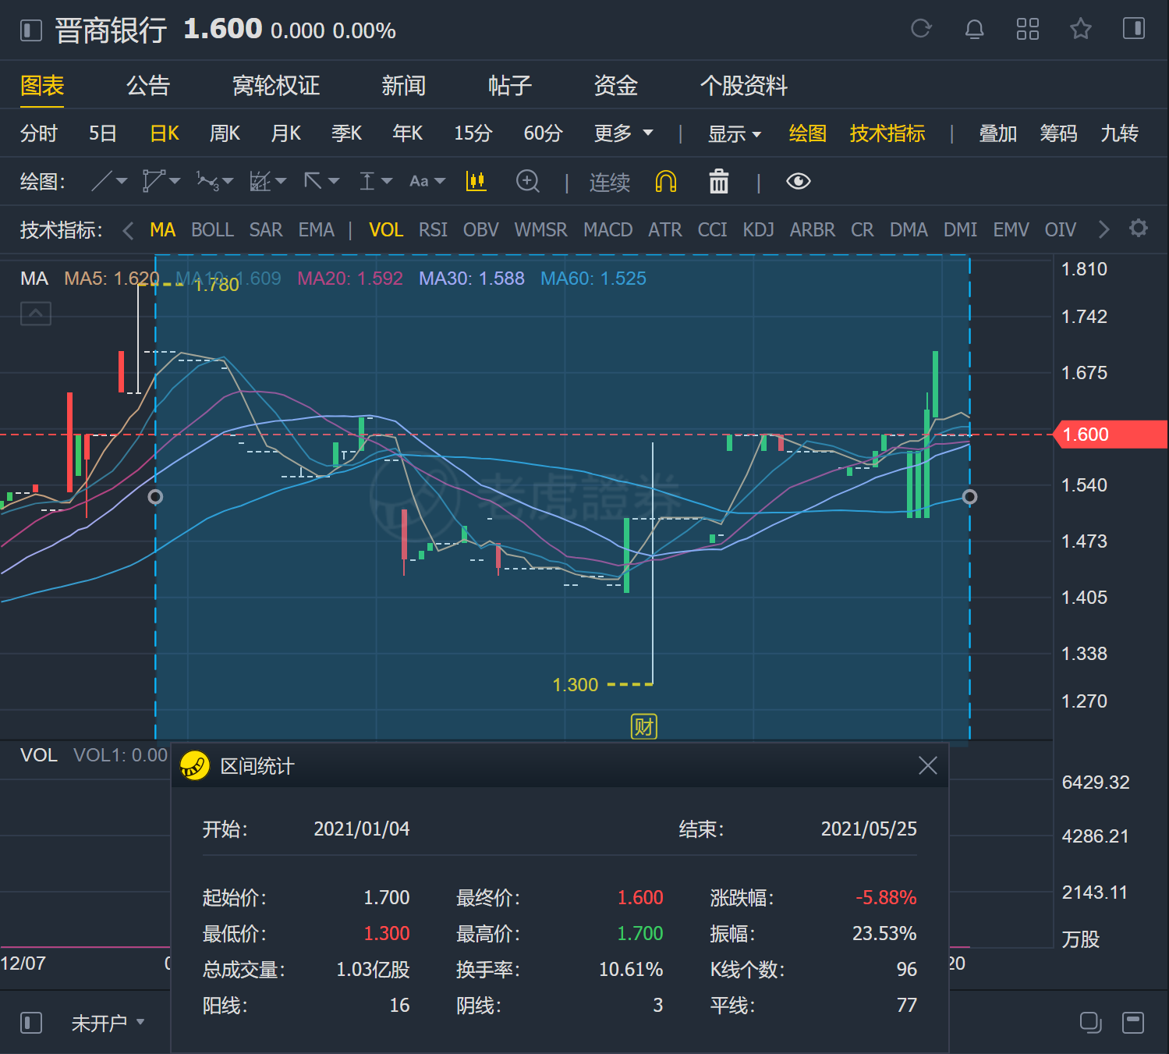Screen dimensions: 1169x1054
Task: Click the trash icon to delete drawings
Action: click(x=718, y=182)
